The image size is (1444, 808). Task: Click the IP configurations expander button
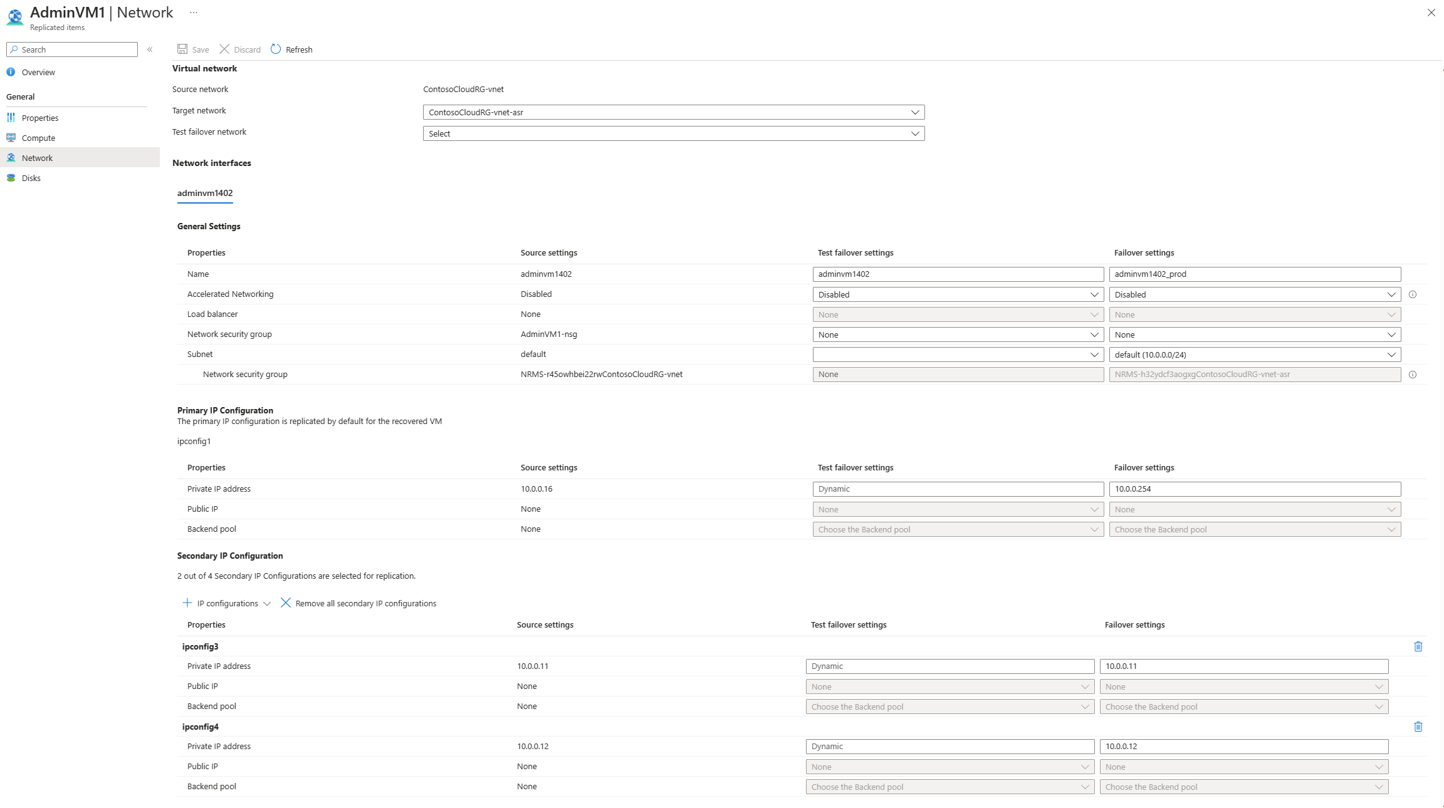[x=266, y=603]
